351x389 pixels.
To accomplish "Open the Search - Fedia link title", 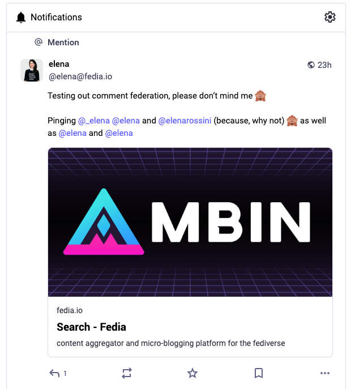I will (91, 327).
